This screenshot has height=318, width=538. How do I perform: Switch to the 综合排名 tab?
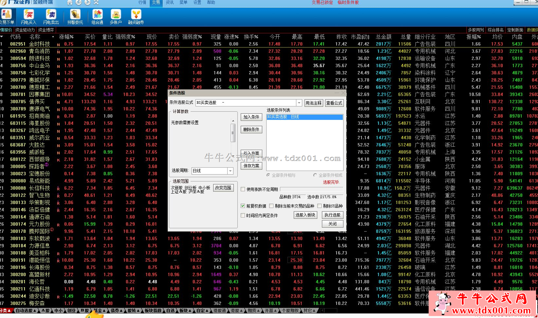tap(495, 30)
